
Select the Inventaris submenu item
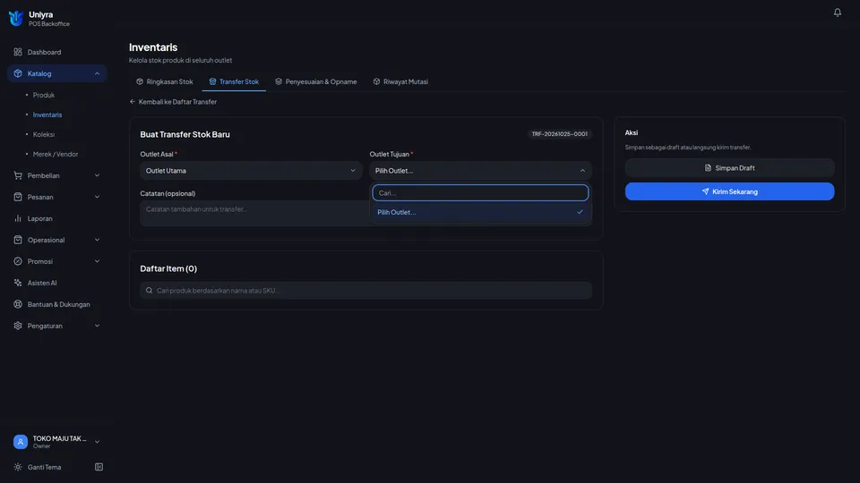[x=47, y=114]
